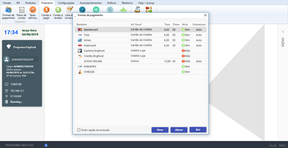Click the monitor icon beside 1366X768
Viewport: 288px width, 148px height.
(7, 84)
